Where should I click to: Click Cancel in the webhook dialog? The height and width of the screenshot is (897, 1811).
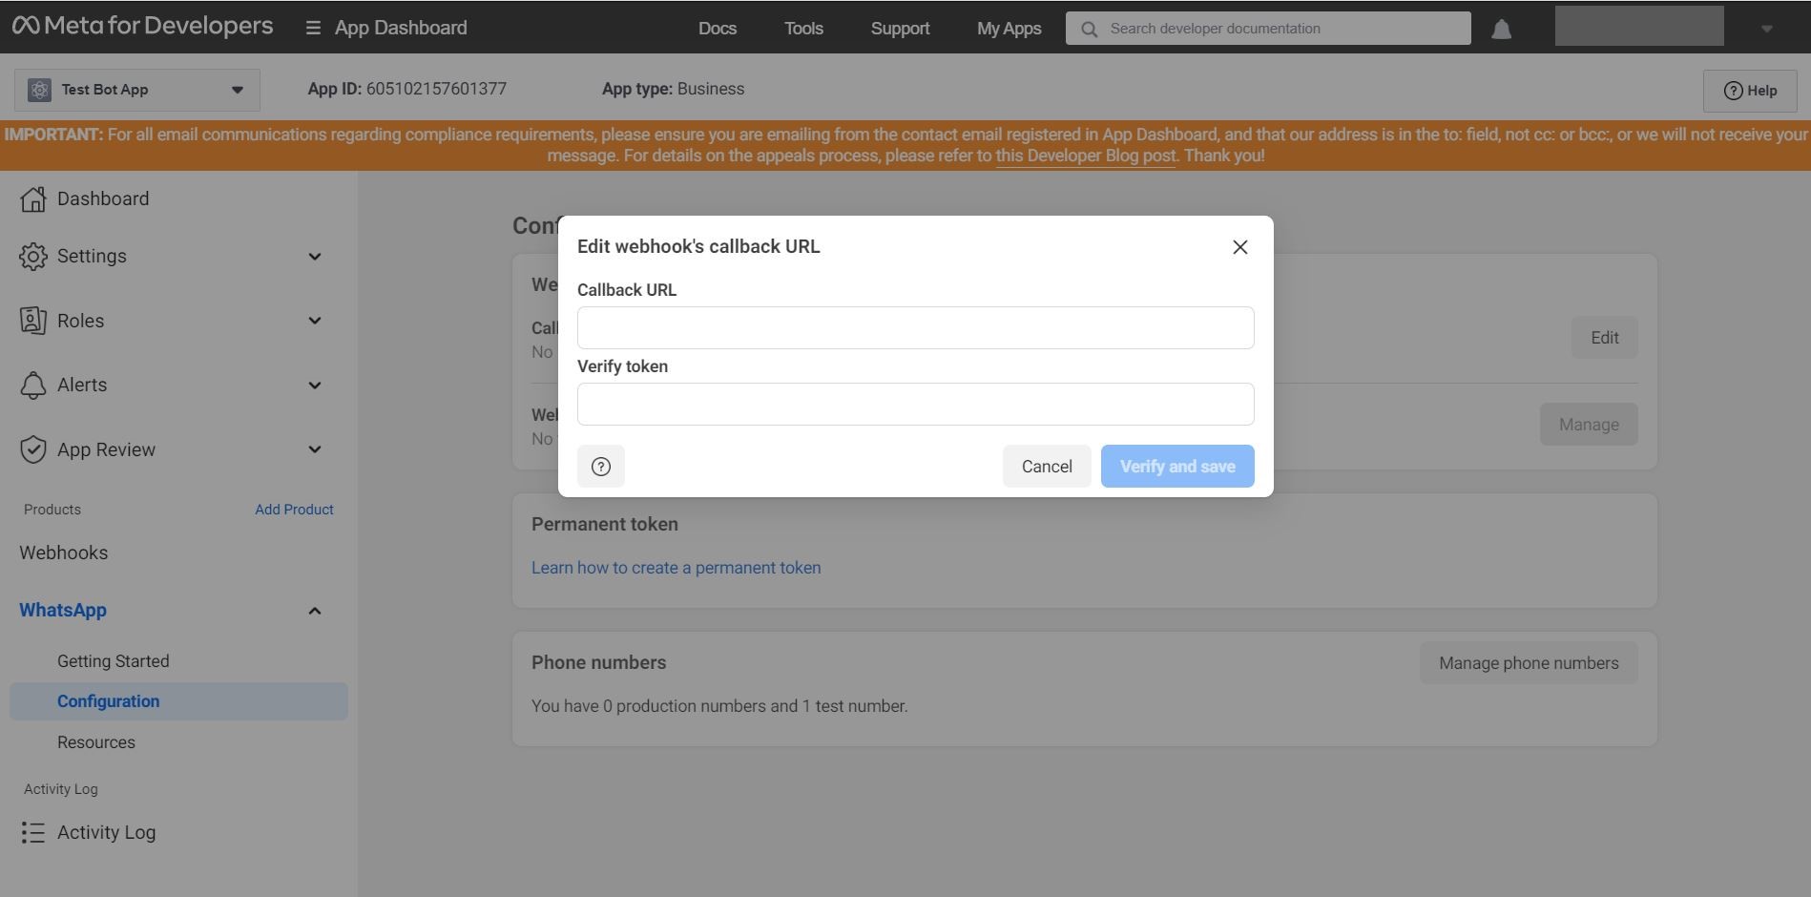1047,467
